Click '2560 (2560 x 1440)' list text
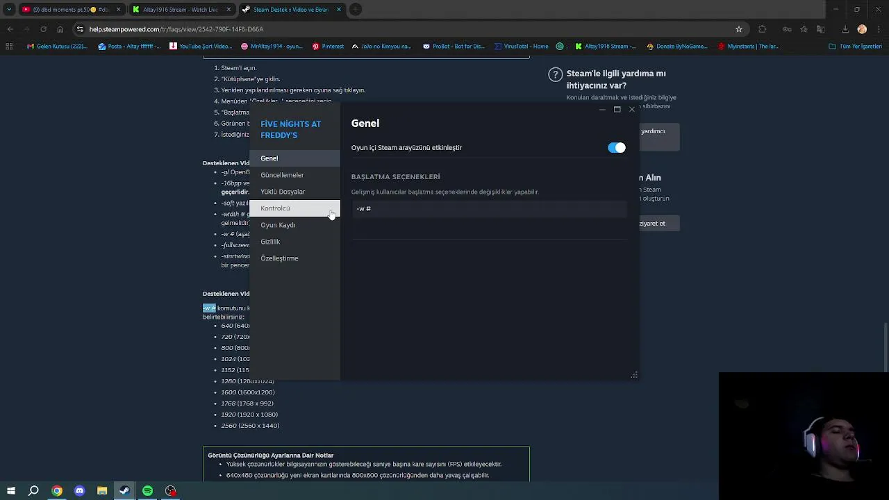889x500 pixels. (250, 426)
